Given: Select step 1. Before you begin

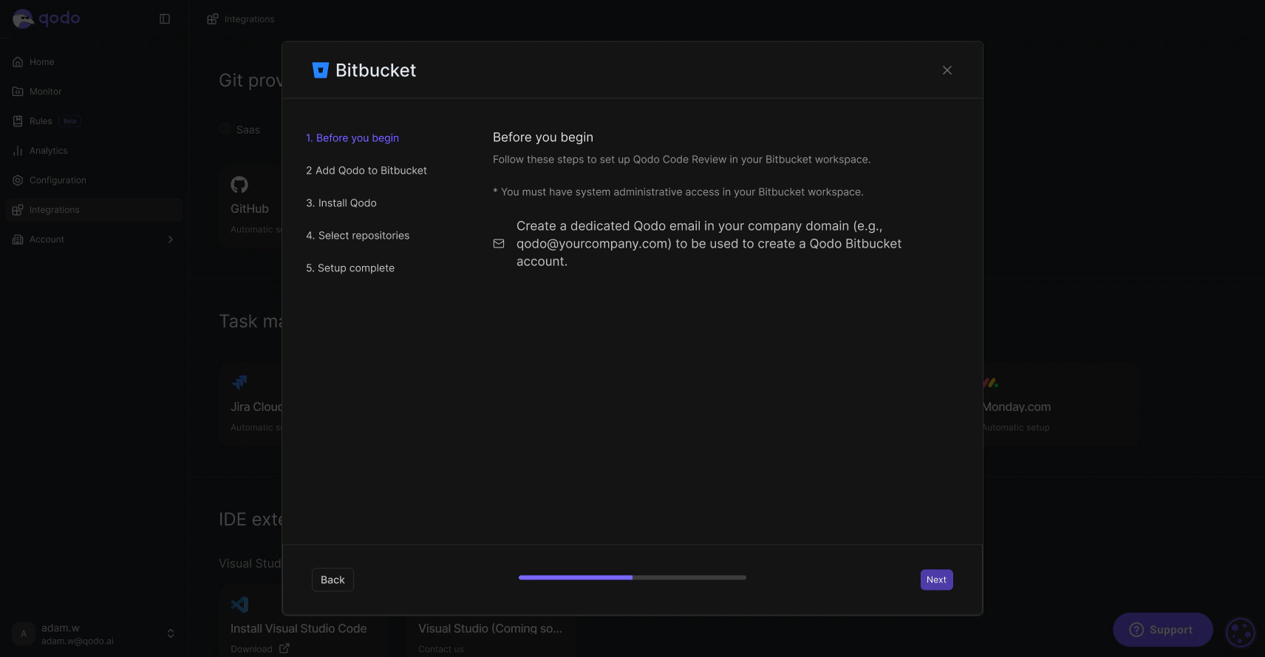Looking at the screenshot, I should click(x=352, y=138).
